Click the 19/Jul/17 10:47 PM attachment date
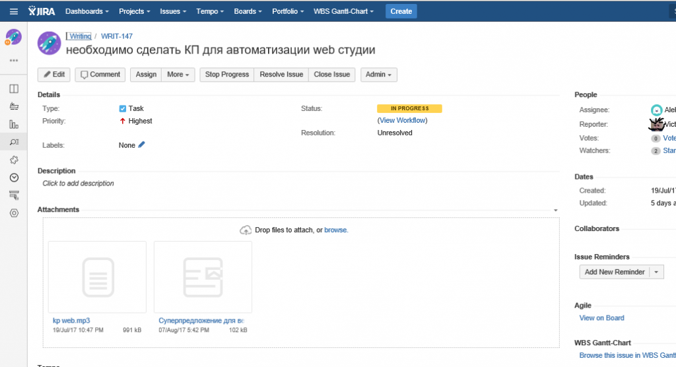This screenshot has width=676, height=367. click(x=78, y=330)
